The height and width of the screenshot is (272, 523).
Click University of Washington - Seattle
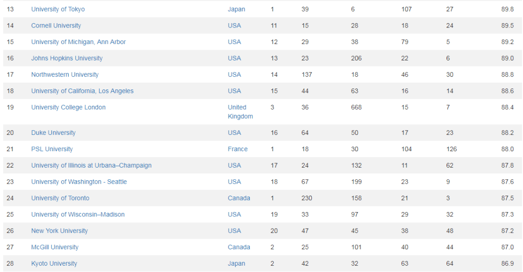(79, 182)
